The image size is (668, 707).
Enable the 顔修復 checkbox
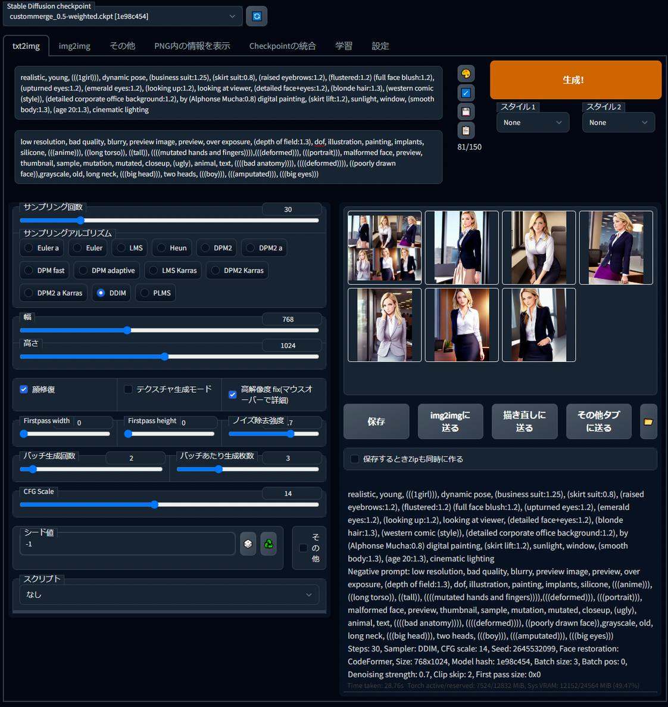[x=24, y=389]
